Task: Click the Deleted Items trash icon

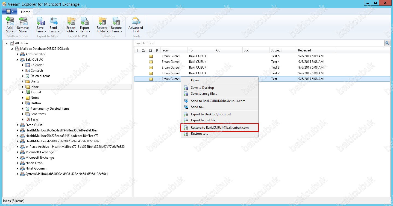Action: click(x=27, y=76)
